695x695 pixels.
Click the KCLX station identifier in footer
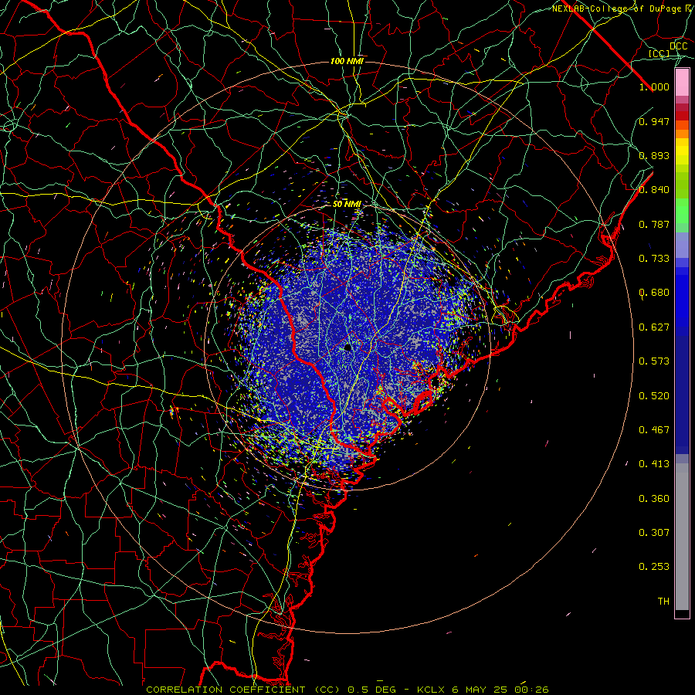pyautogui.click(x=432, y=690)
